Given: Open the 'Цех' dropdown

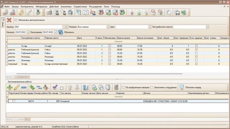Looking at the screenshot, I should tap(149, 27).
